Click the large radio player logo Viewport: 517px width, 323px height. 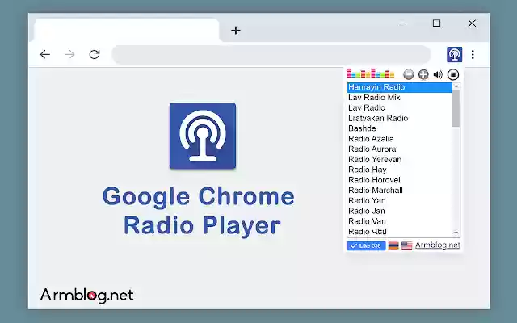(203, 136)
